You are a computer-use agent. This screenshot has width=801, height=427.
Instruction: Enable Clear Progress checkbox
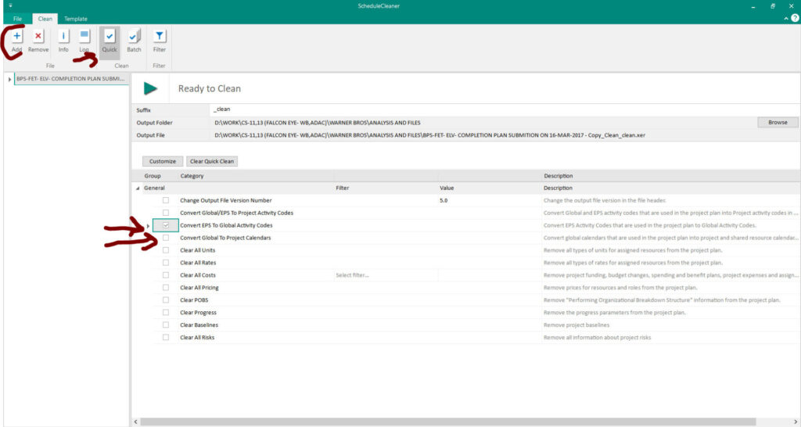pos(166,313)
